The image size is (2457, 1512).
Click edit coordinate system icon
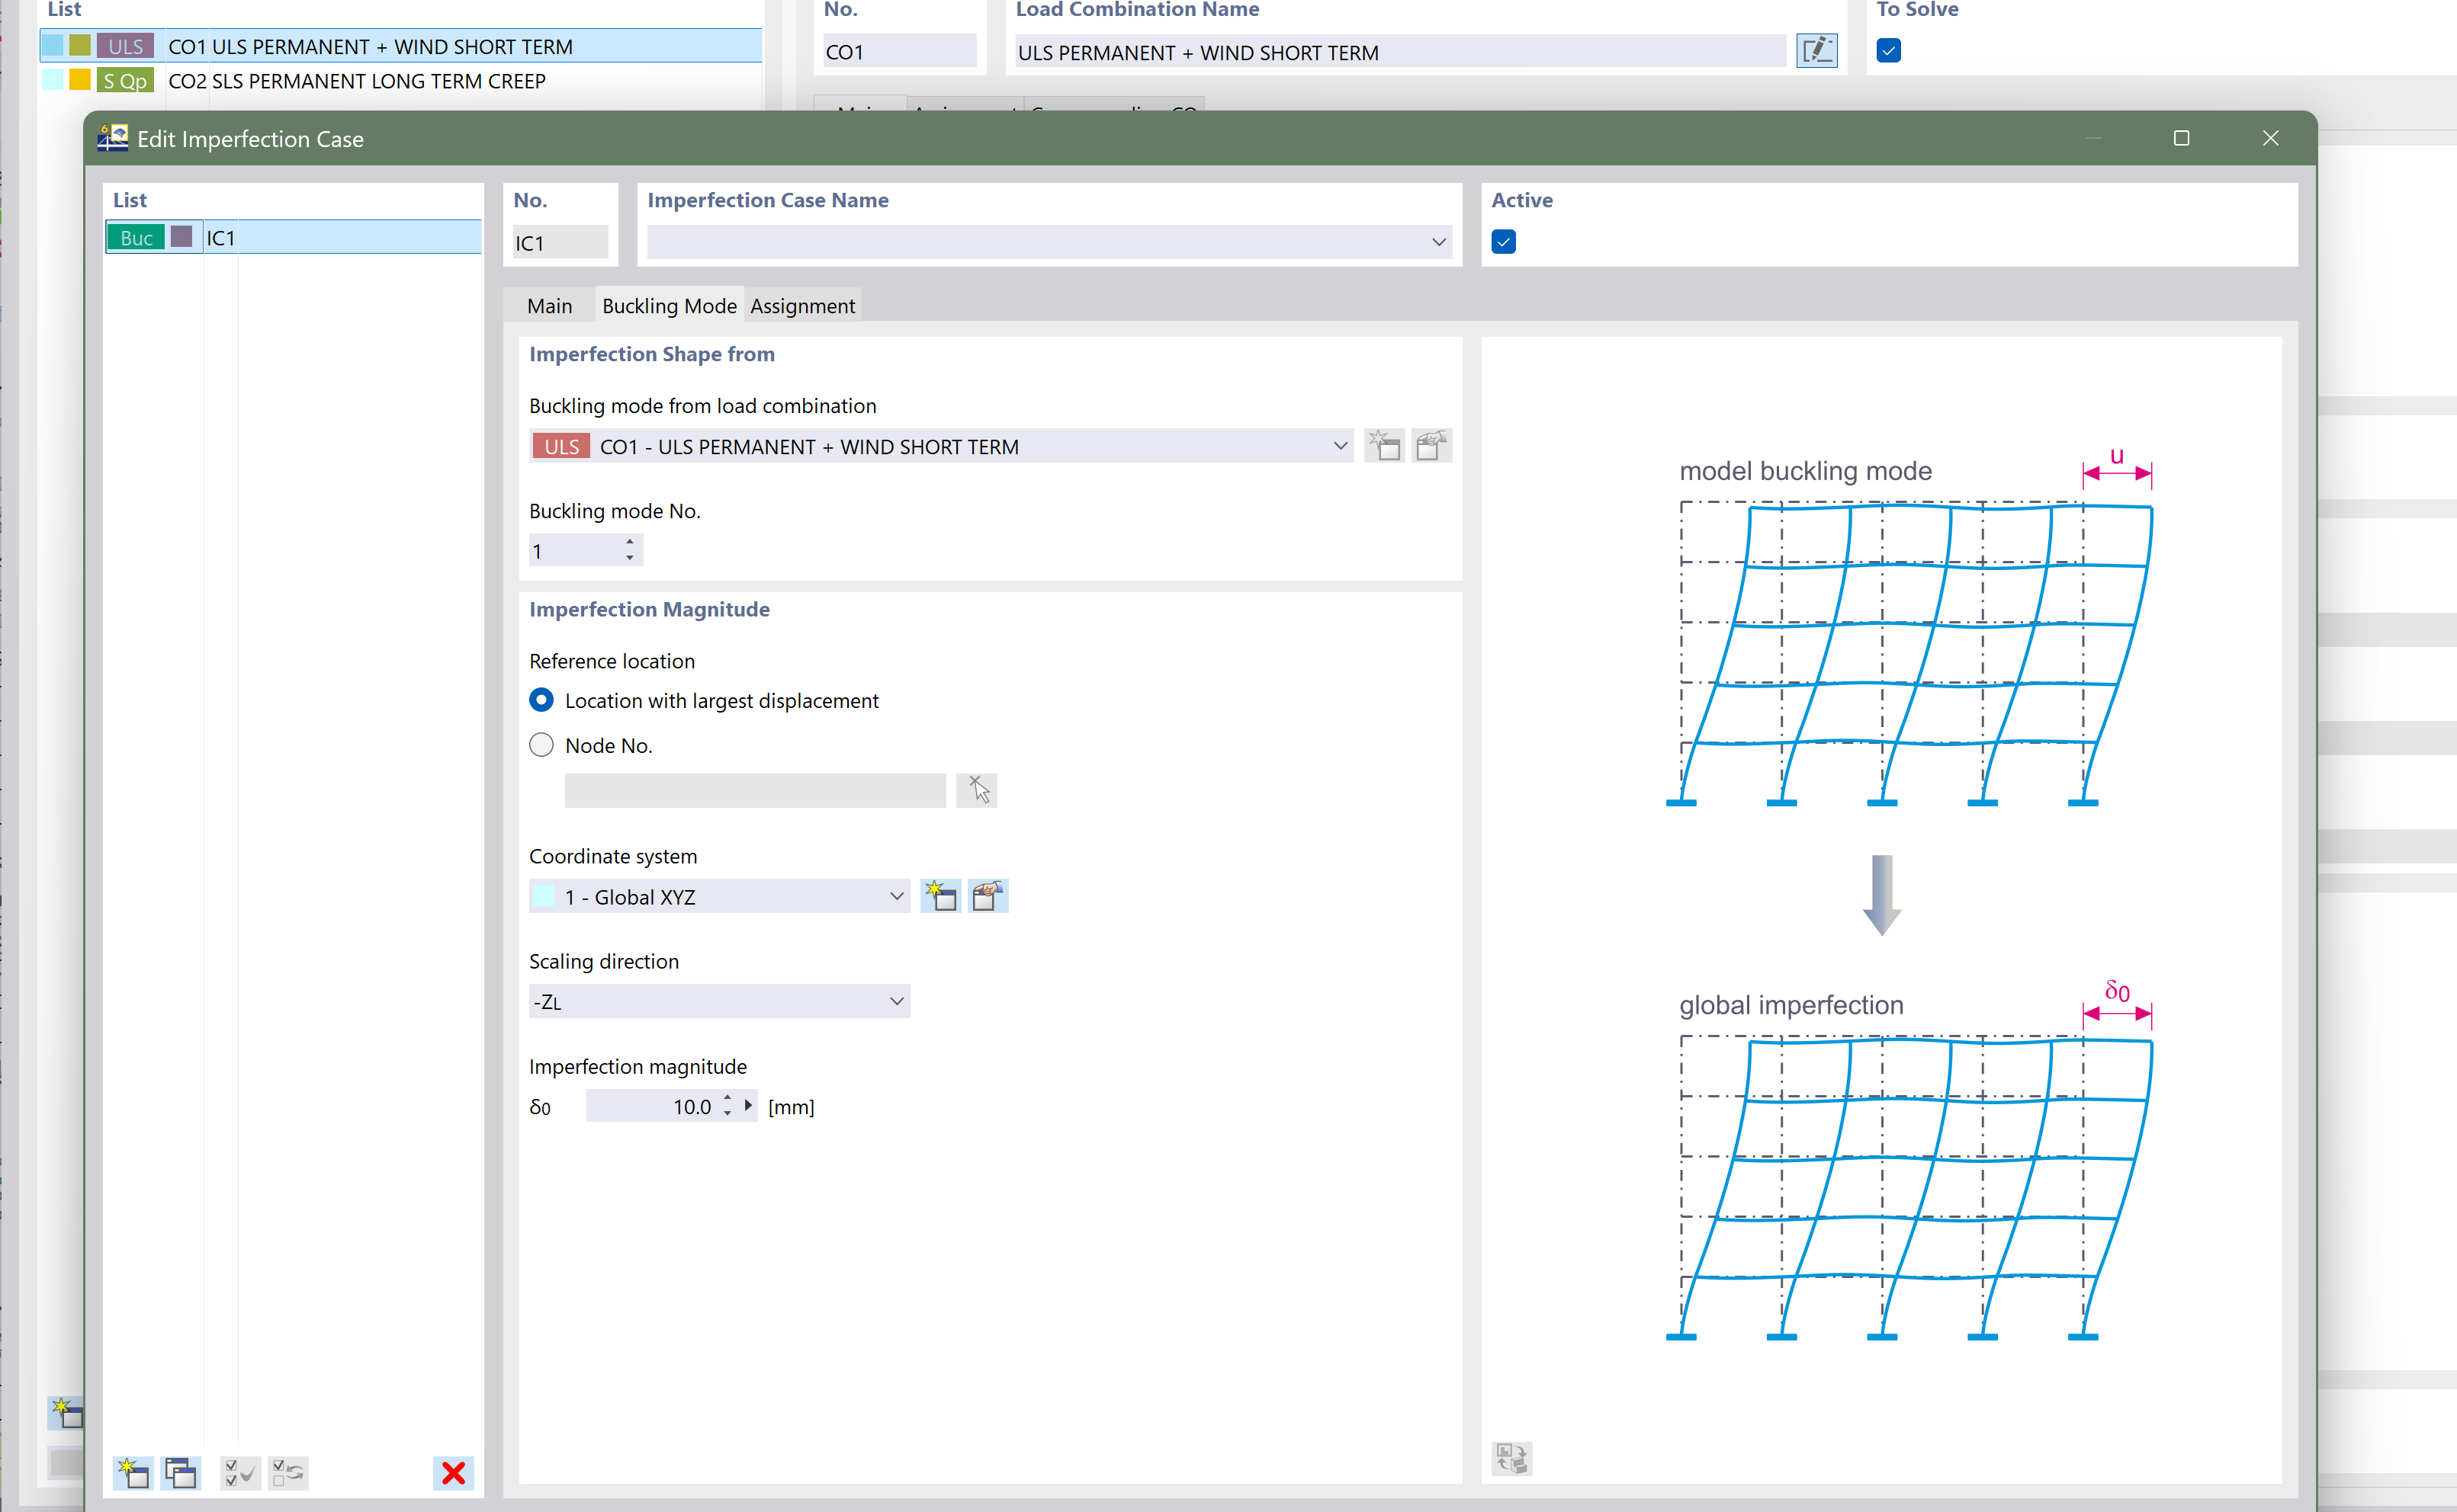pos(988,896)
